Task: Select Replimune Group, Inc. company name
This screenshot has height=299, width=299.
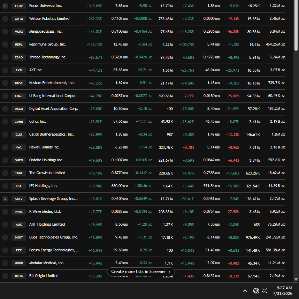Action: click(x=48, y=44)
